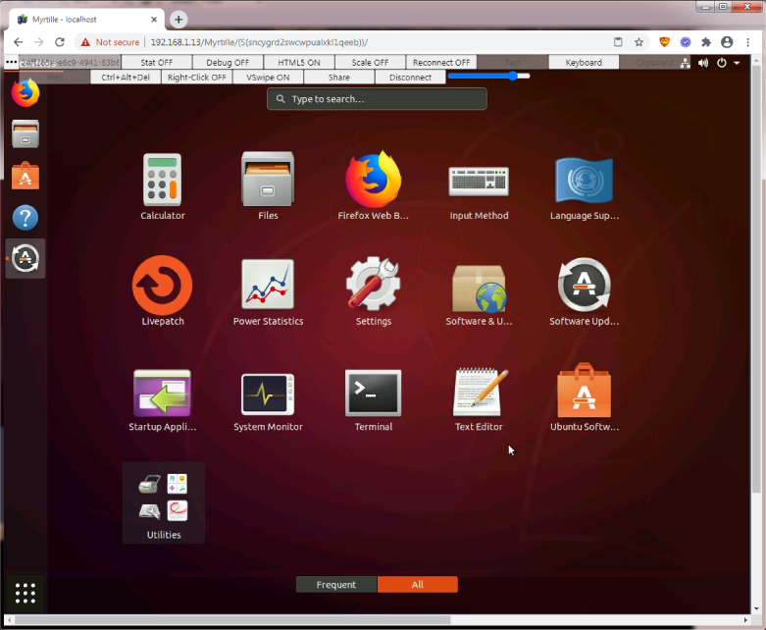The width and height of the screenshot is (766, 630).
Task: Launch the Livepatch app
Action: click(x=162, y=291)
